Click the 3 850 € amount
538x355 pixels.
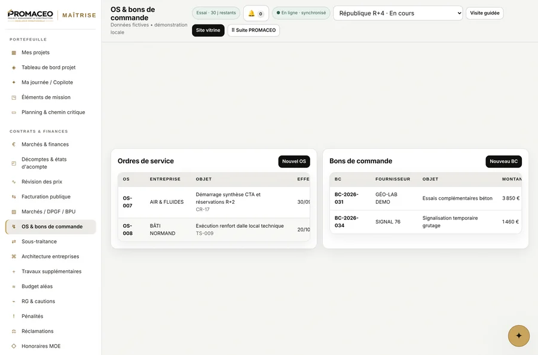(511, 198)
